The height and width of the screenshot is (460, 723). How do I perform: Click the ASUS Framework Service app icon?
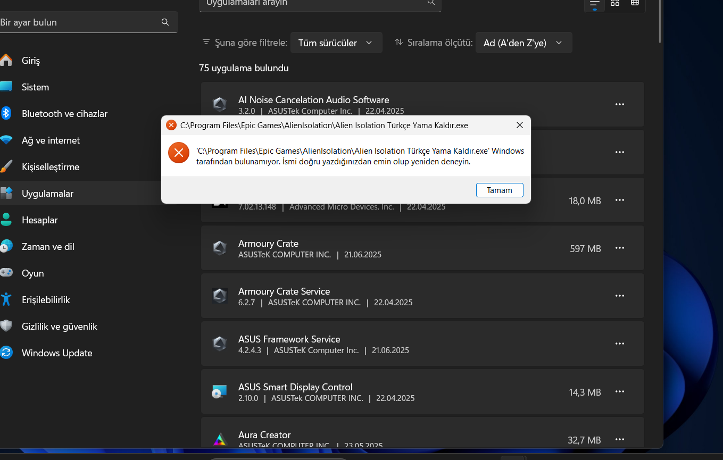point(220,344)
